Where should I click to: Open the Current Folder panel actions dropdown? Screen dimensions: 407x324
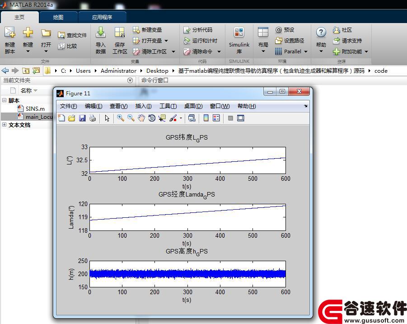pos(130,80)
